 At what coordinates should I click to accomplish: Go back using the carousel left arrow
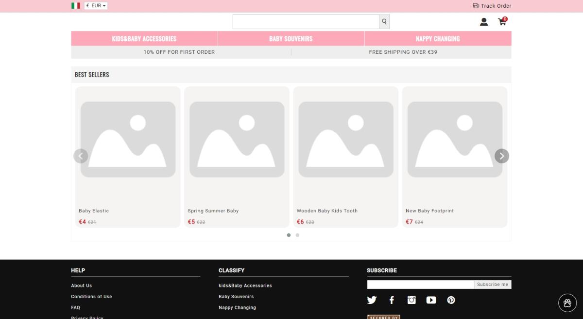[x=81, y=156]
